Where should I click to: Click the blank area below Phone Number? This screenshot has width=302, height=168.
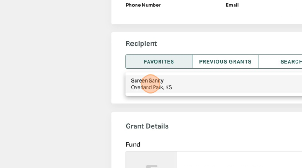pyautogui.click(x=143, y=15)
